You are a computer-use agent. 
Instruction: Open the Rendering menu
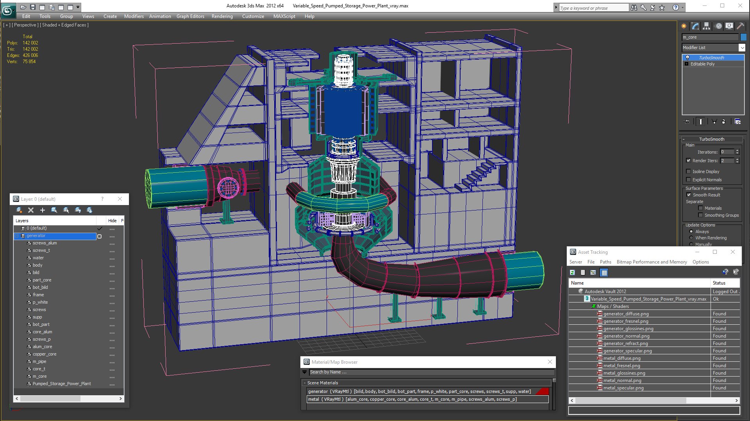tap(222, 16)
